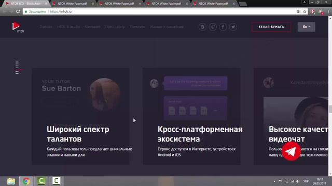Click the translate page icon in address bar
The height and width of the screenshot is (186, 332).
point(298,11)
